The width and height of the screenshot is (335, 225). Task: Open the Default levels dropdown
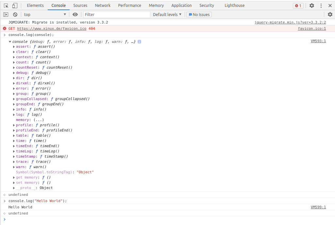[x=167, y=14]
